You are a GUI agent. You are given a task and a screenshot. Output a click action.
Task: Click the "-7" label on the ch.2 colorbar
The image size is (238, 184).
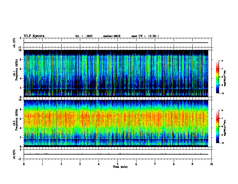[222, 118]
